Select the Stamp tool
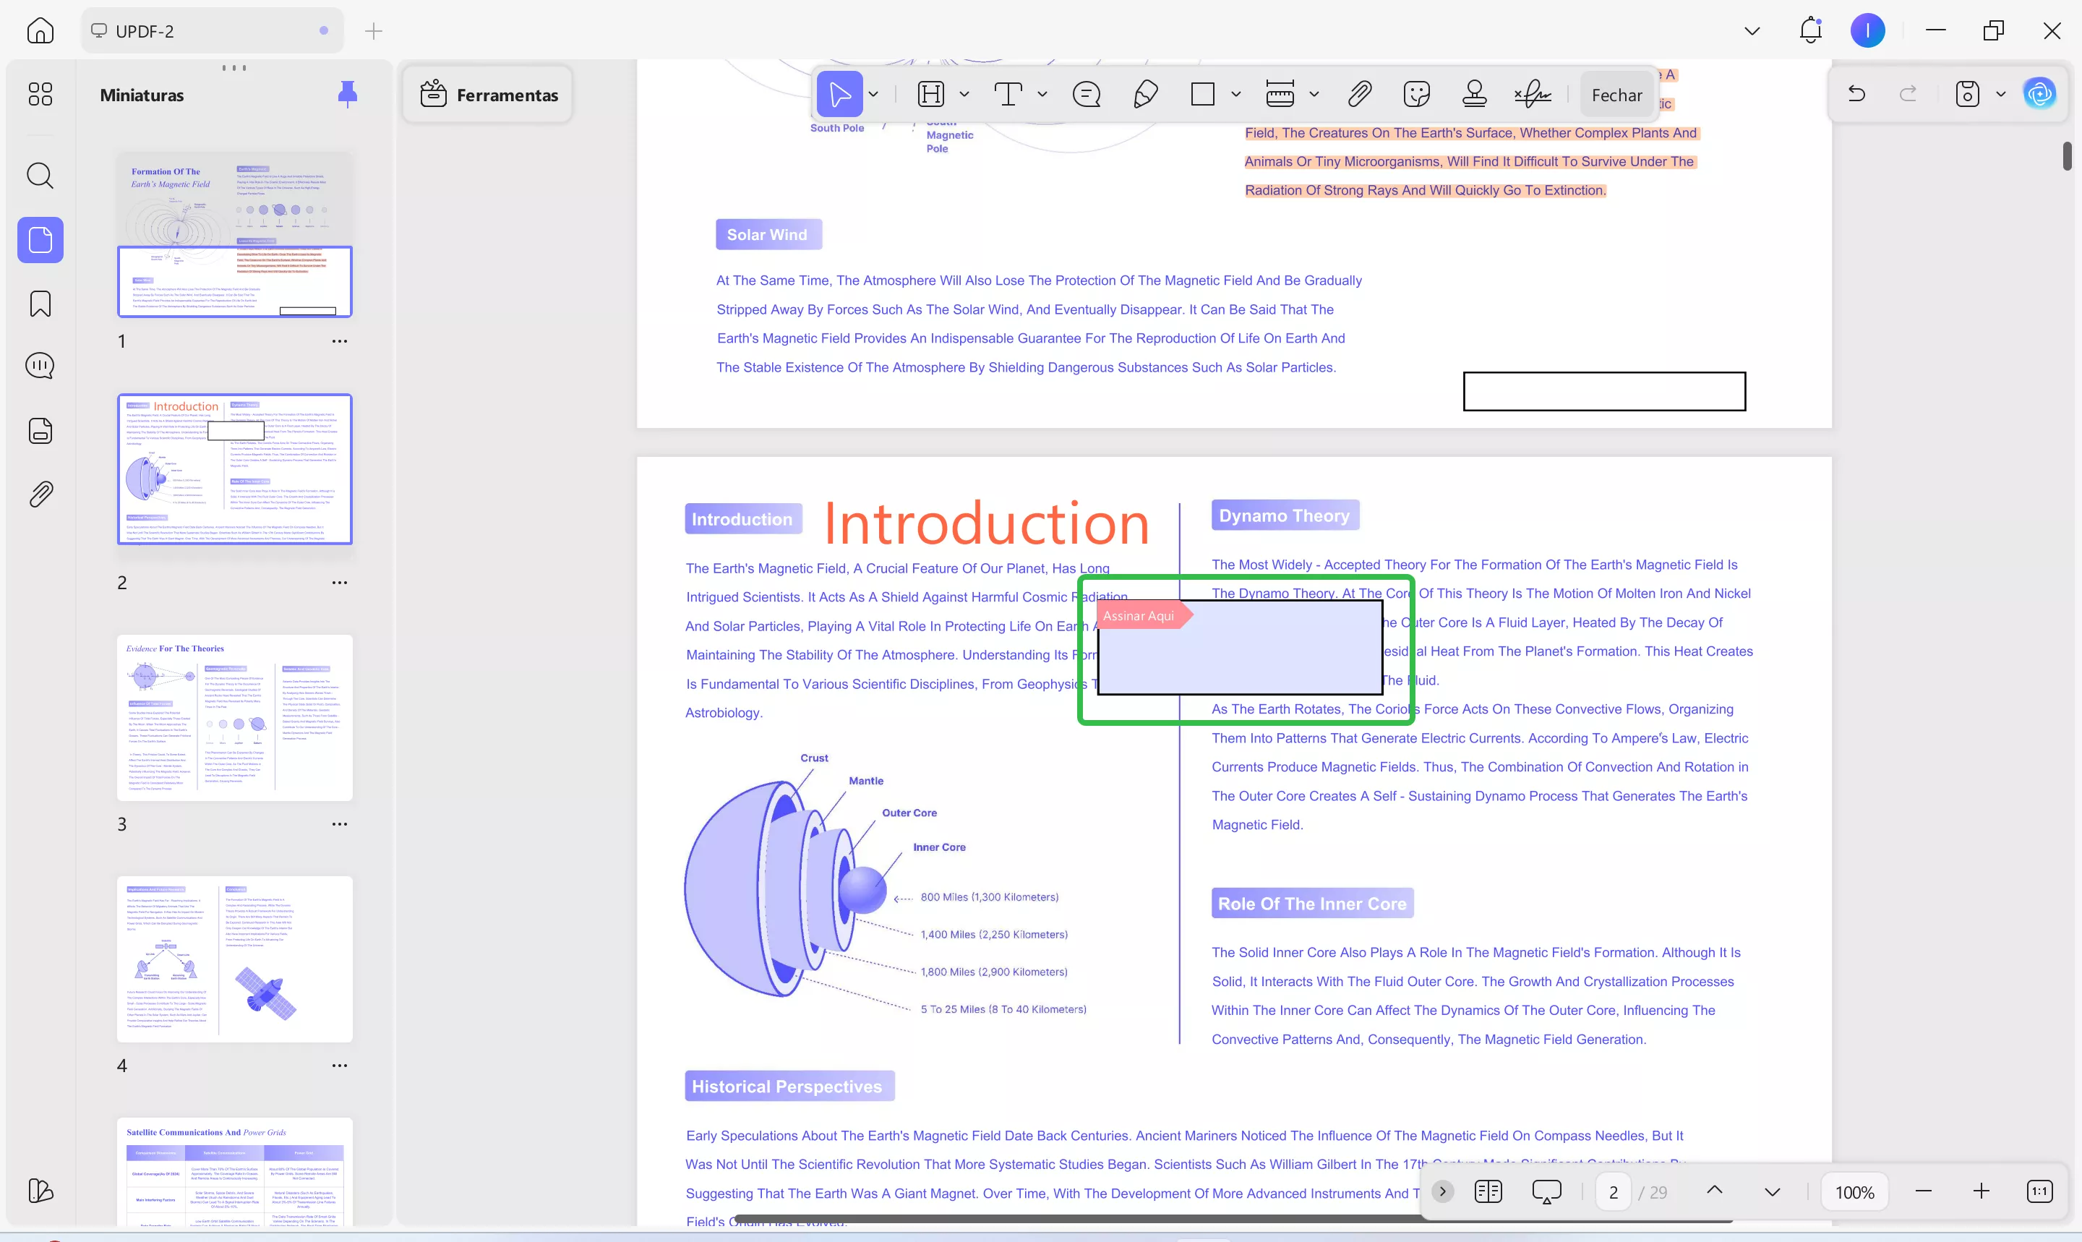2082x1242 pixels. (x=1473, y=94)
